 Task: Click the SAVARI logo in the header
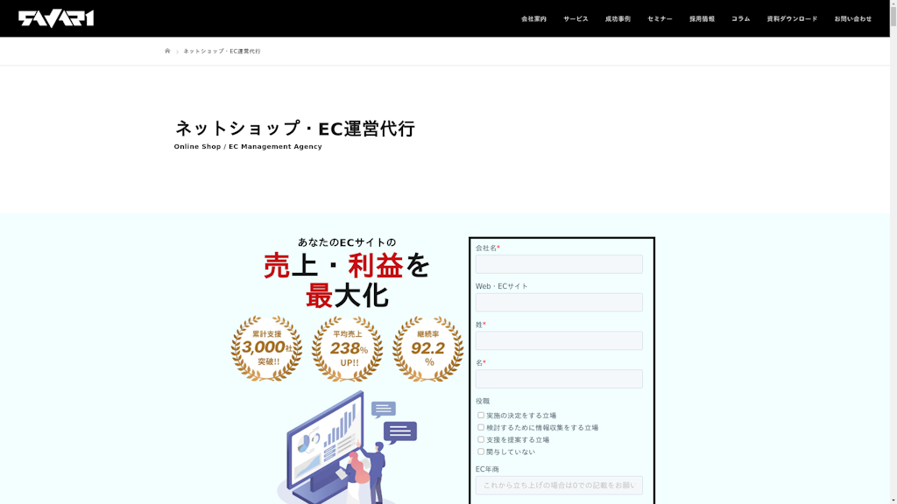pyautogui.click(x=56, y=18)
